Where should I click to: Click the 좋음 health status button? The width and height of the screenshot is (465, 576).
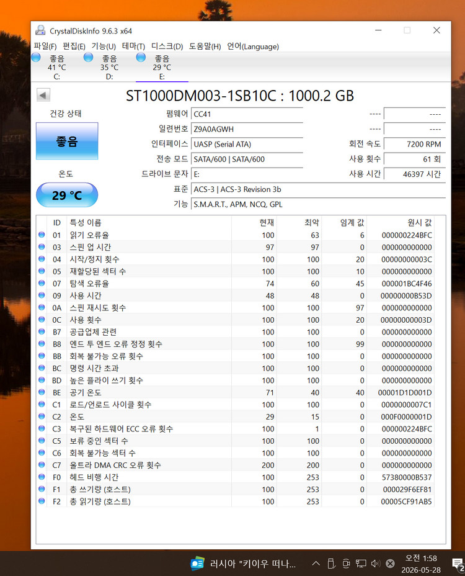[67, 141]
